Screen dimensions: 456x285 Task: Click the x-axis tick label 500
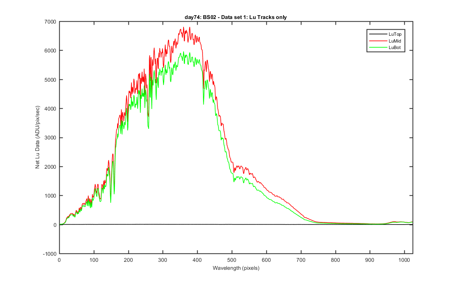pos(232,260)
